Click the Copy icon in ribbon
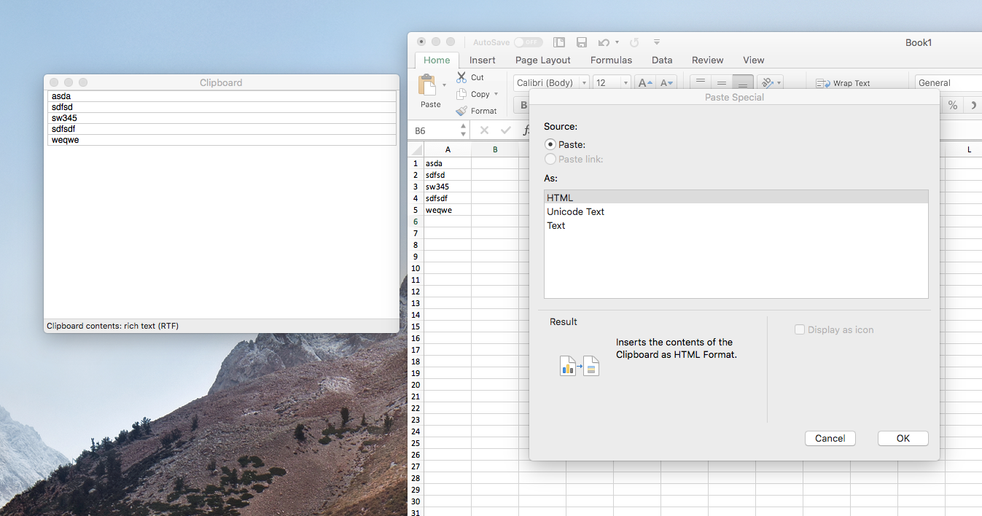The width and height of the screenshot is (982, 516). [x=461, y=94]
